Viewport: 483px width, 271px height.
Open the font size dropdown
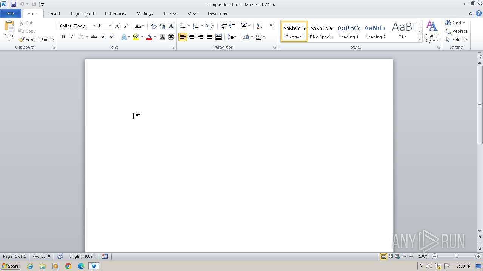(x=110, y=26)
